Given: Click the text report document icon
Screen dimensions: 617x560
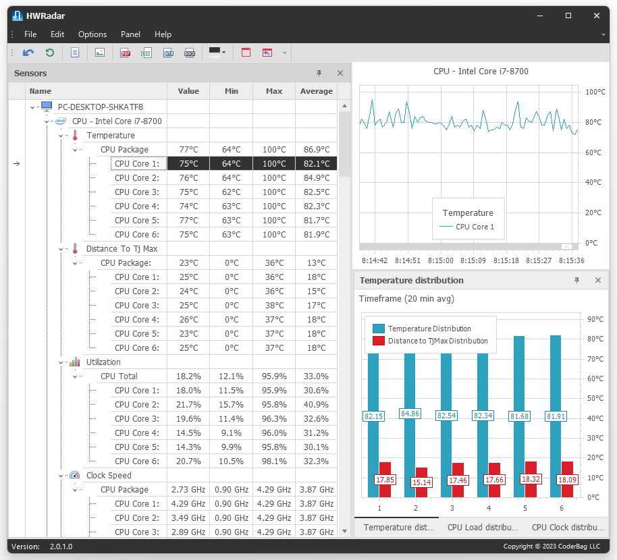Looking at the screenshot, I should pos(75,53).
